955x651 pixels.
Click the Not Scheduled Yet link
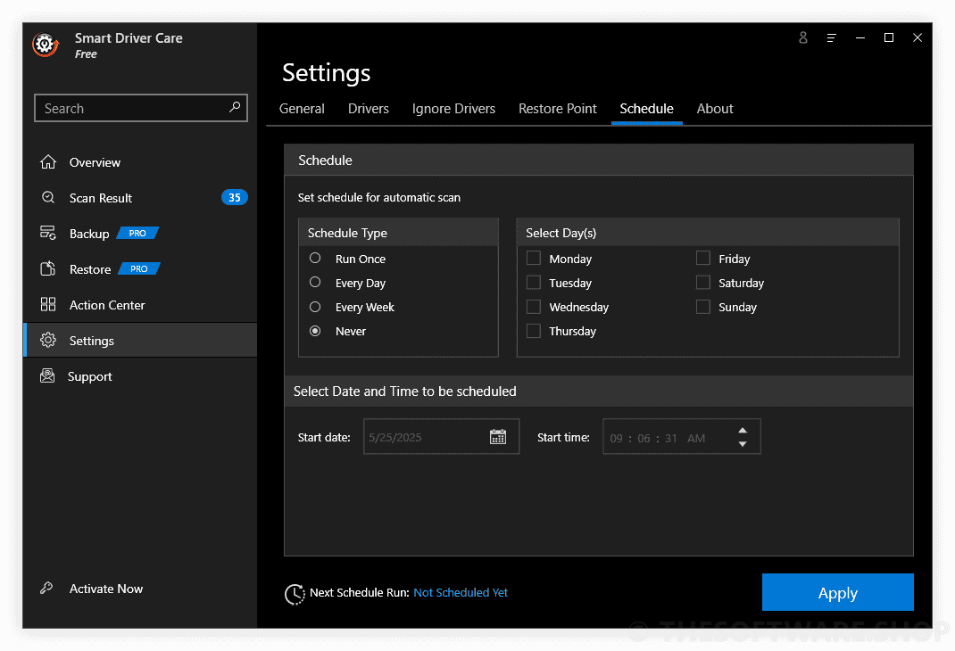(x=461, y=593)
